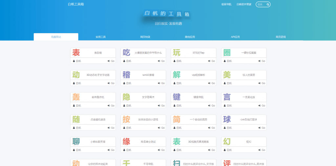Click the search magnifier icon
This screenshot has width=336, height=166.
pos(268,5)
